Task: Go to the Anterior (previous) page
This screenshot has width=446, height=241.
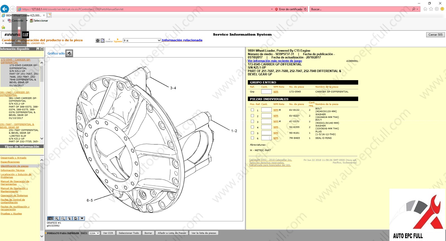Action: (x=109, y=40)
